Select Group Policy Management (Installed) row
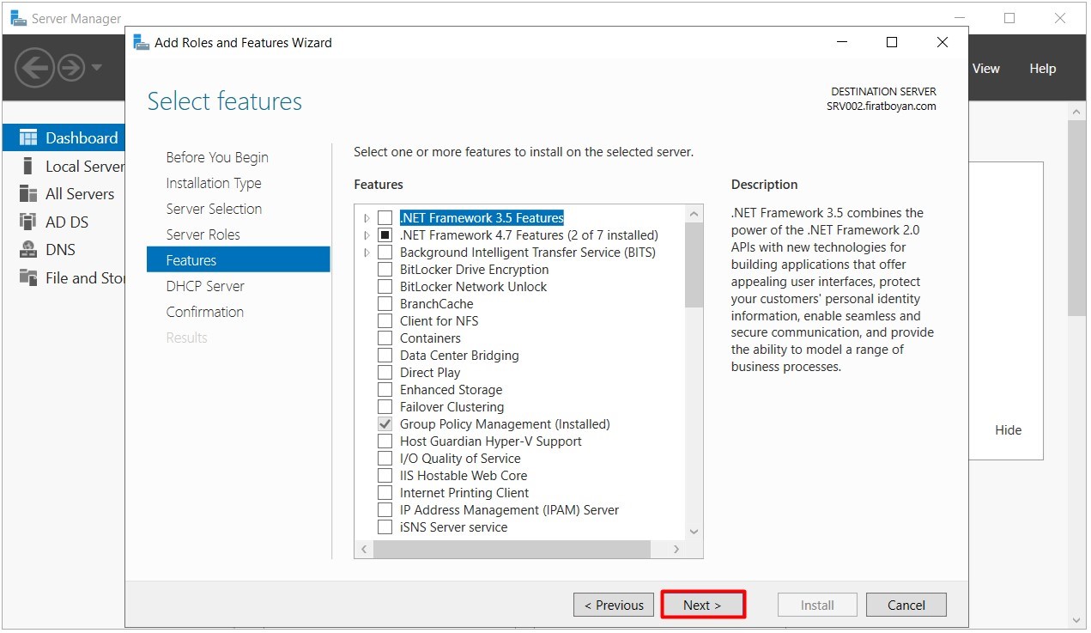 coord(505,424)
